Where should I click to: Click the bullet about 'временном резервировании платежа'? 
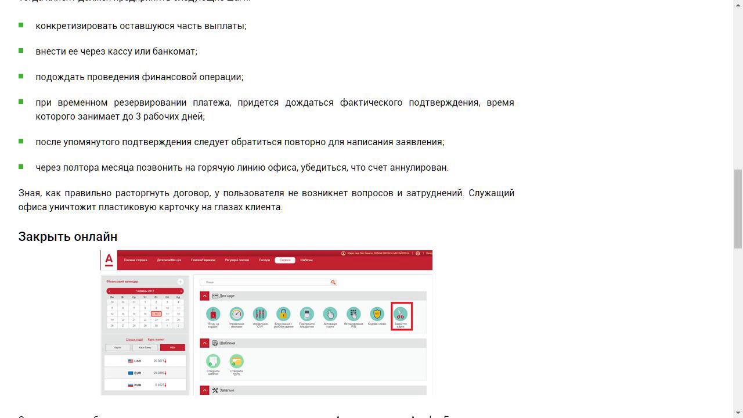click(275, 110)
